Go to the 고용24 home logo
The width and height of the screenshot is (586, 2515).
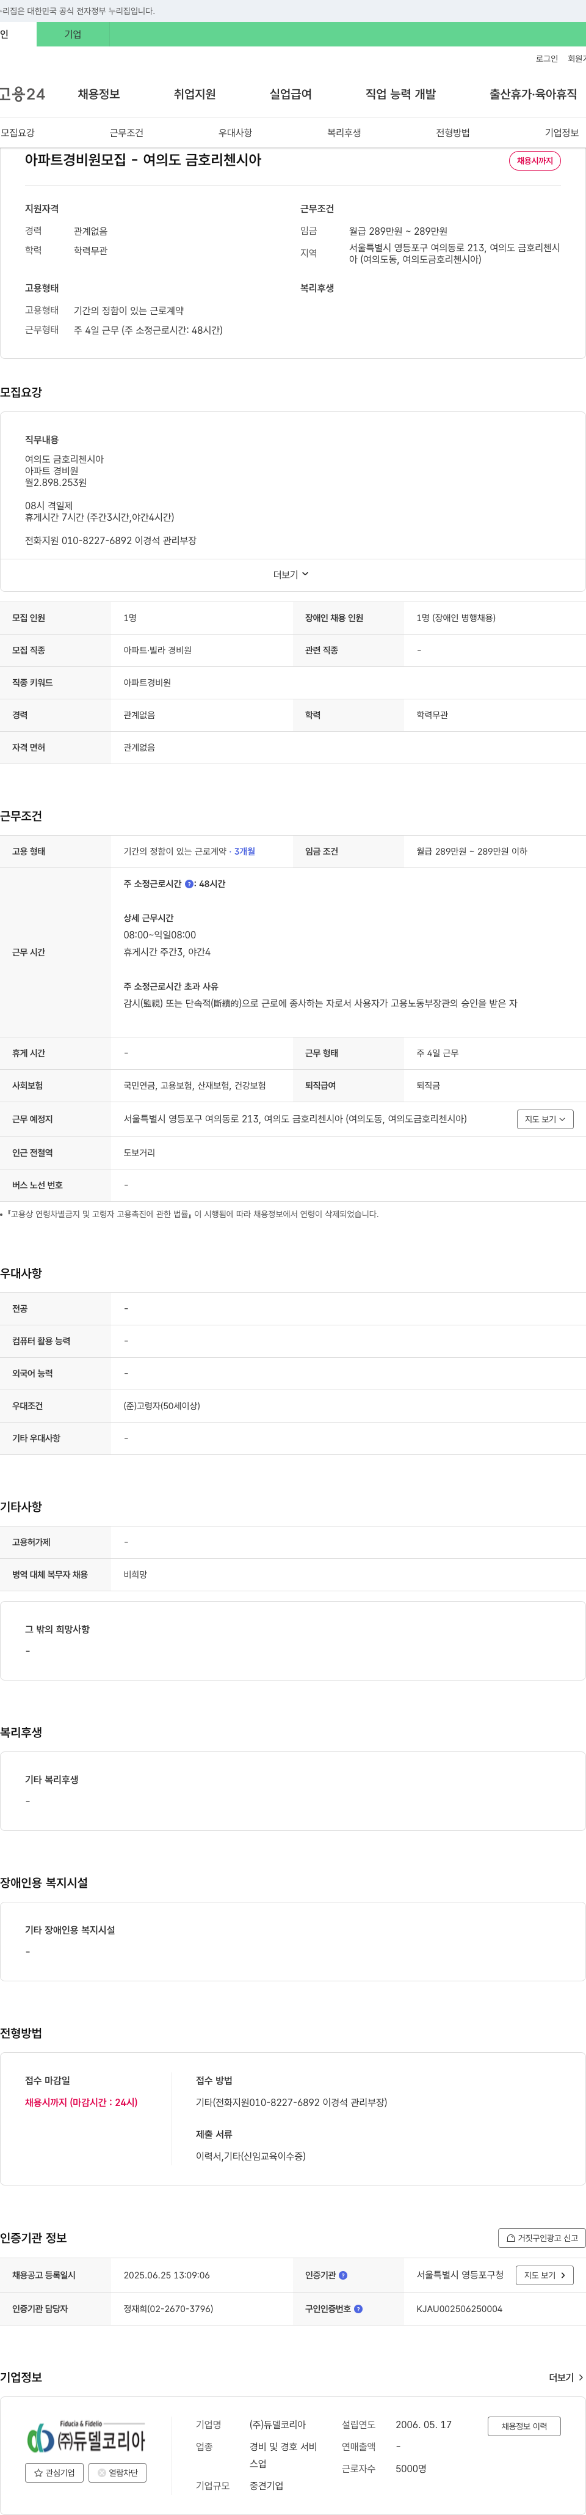pyautogui.click(x=23, y=94)
